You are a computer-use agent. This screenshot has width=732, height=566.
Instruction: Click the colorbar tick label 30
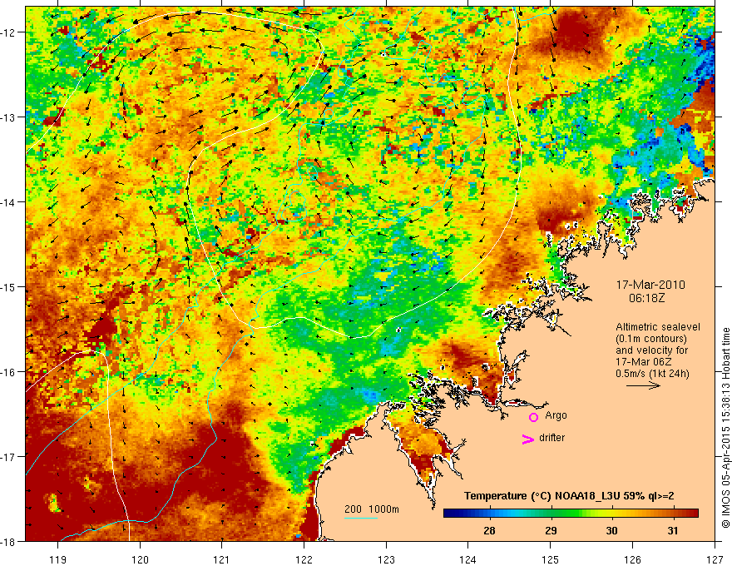click(611, 530)
